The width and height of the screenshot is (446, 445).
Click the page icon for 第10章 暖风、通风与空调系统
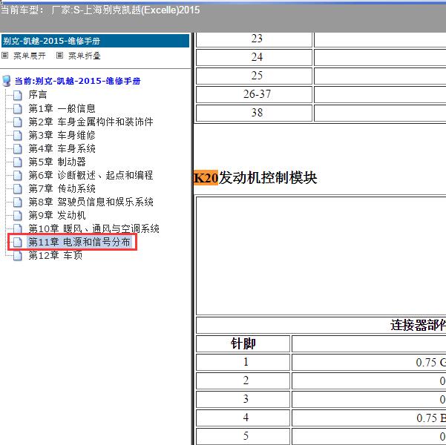[x=18, y=228]
